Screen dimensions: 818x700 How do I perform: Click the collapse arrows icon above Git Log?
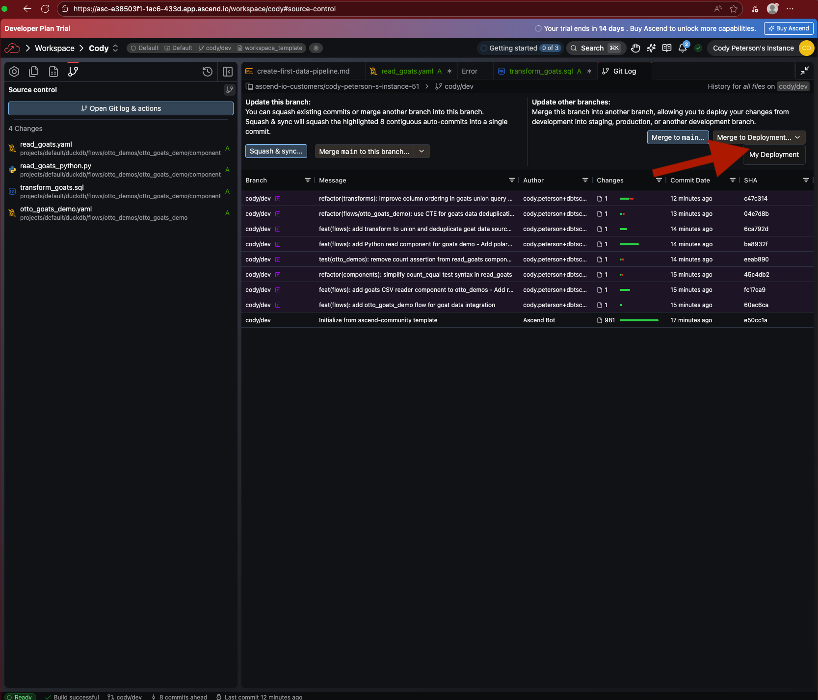pos(805,71)
